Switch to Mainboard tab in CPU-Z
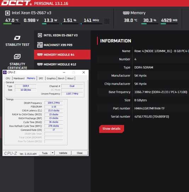Screen dimensions: 189x192 (x=19, y=78)
